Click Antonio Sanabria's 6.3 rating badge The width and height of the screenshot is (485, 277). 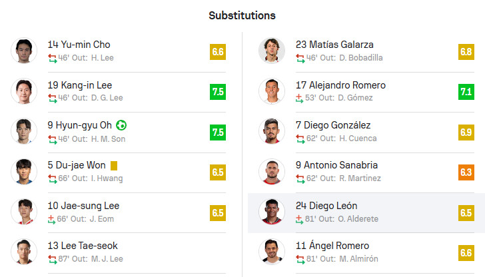(x=466, y=172)
